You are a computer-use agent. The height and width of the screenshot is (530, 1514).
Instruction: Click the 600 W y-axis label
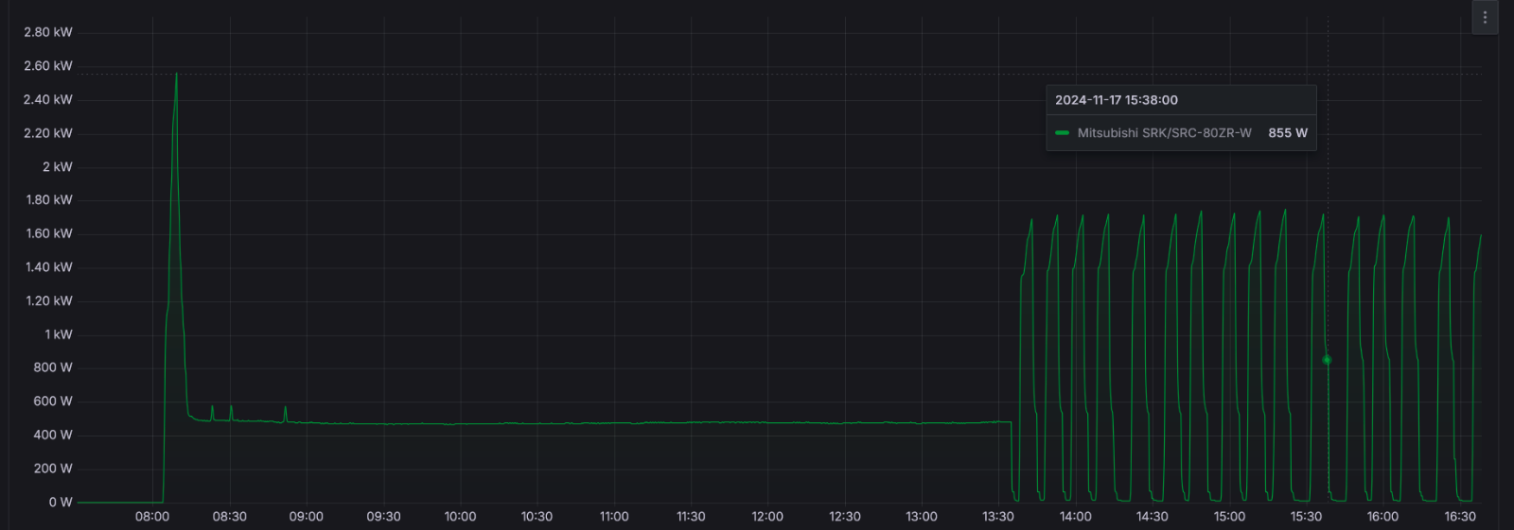coord(53,402)
